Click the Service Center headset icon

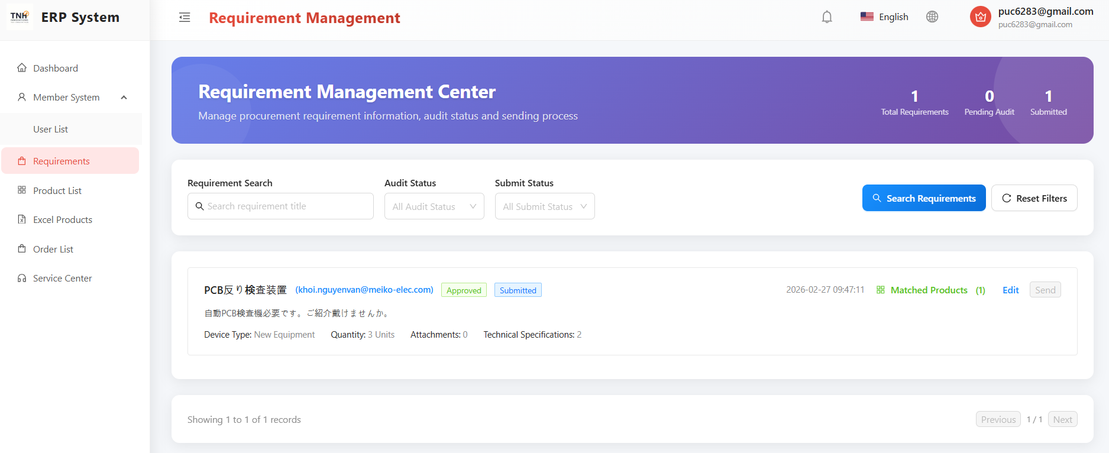click(x=22, y=278)
